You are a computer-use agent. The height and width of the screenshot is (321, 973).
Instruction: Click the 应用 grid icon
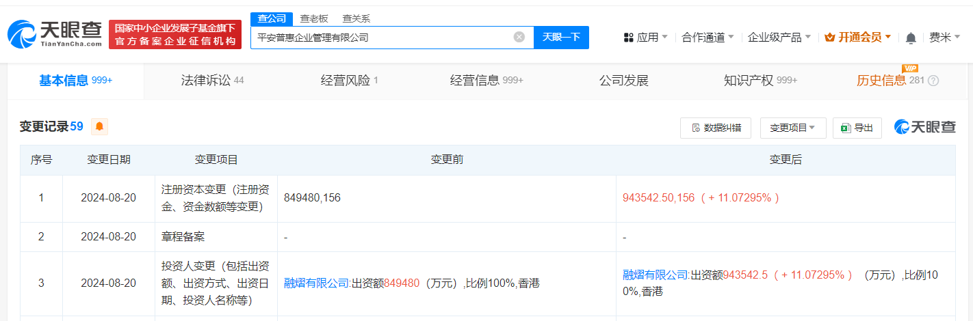629,38
